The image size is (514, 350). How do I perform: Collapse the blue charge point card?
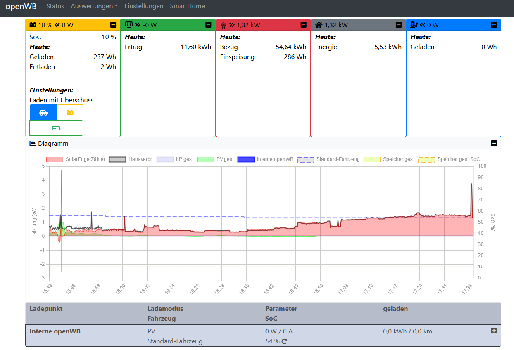pos(494,25)
